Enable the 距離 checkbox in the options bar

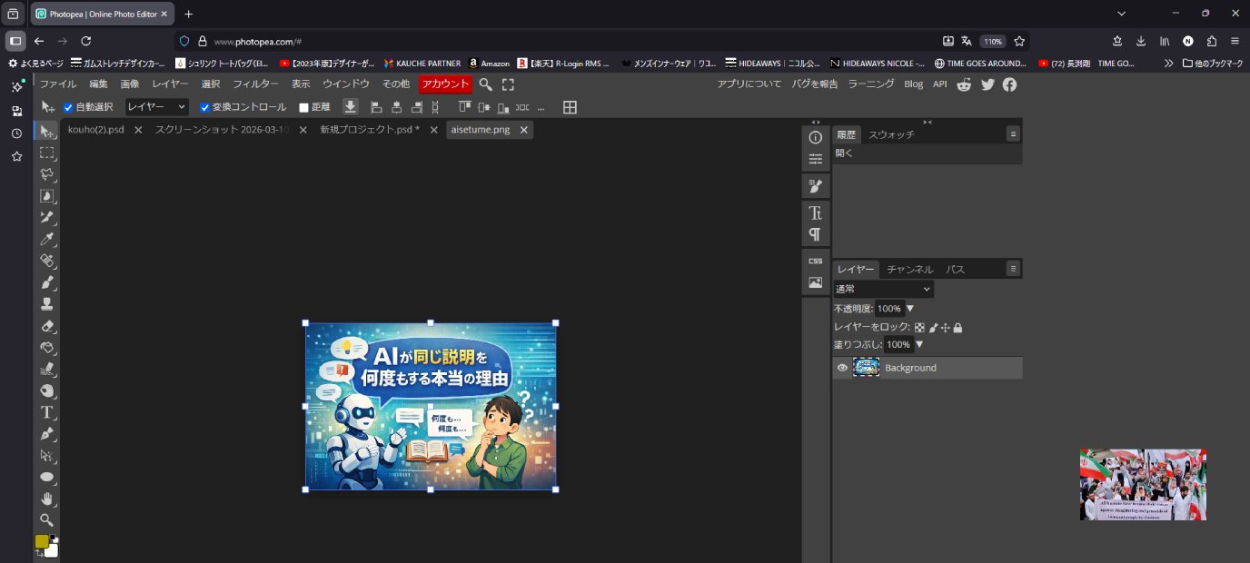click(x=303, y=107)
